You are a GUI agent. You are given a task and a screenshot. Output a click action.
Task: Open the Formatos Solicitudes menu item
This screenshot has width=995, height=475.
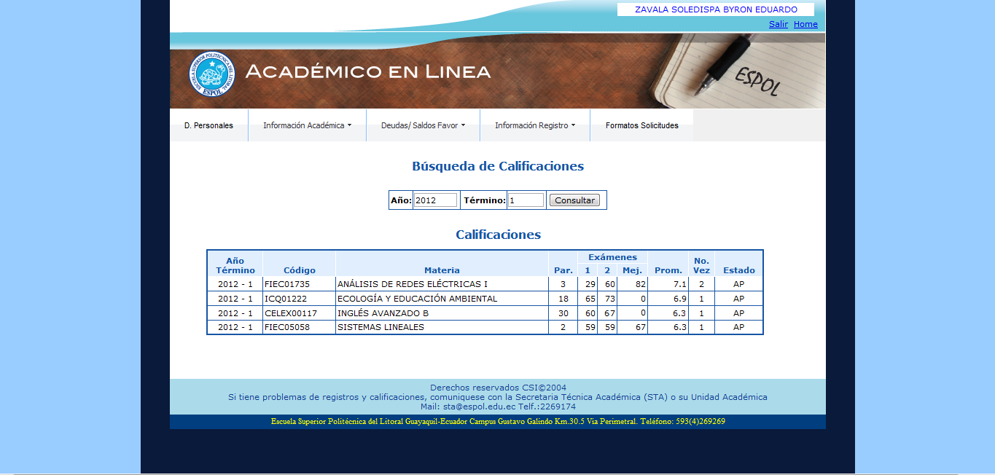[641, 125]
